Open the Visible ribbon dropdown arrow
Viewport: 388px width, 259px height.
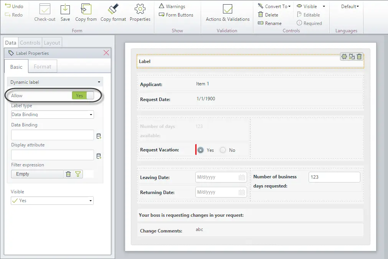click(x=324, y=6)
